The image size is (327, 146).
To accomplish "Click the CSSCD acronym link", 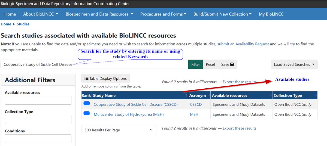I will [196, 104].
